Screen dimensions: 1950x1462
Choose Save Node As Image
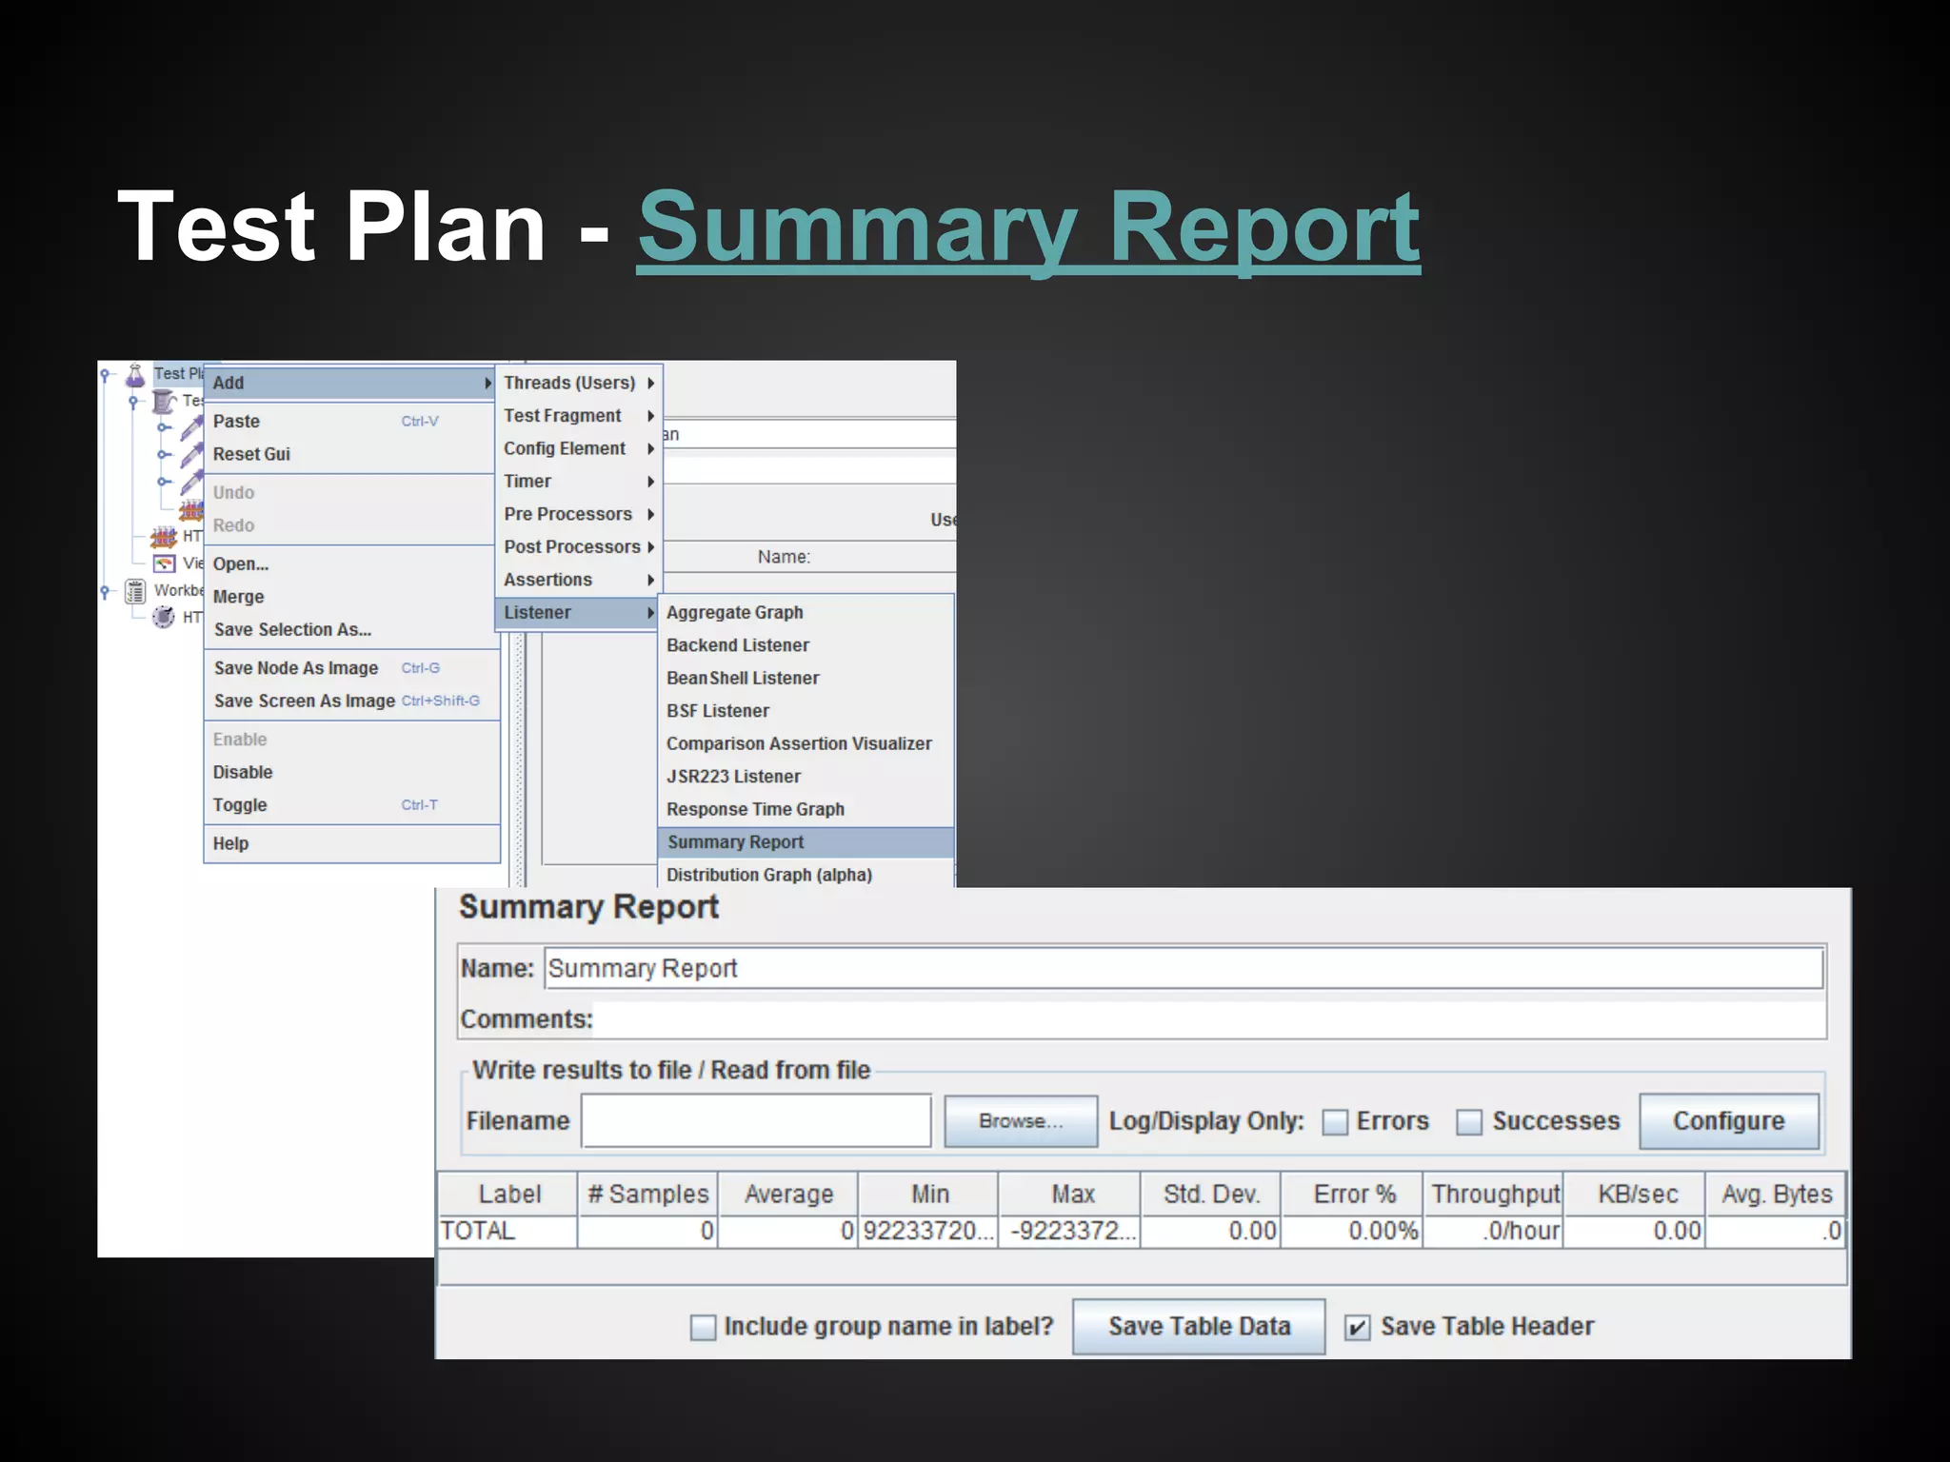tap(351, 668)
